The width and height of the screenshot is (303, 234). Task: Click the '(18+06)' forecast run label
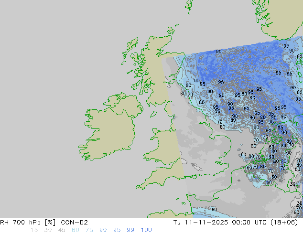tap(284, 223)
